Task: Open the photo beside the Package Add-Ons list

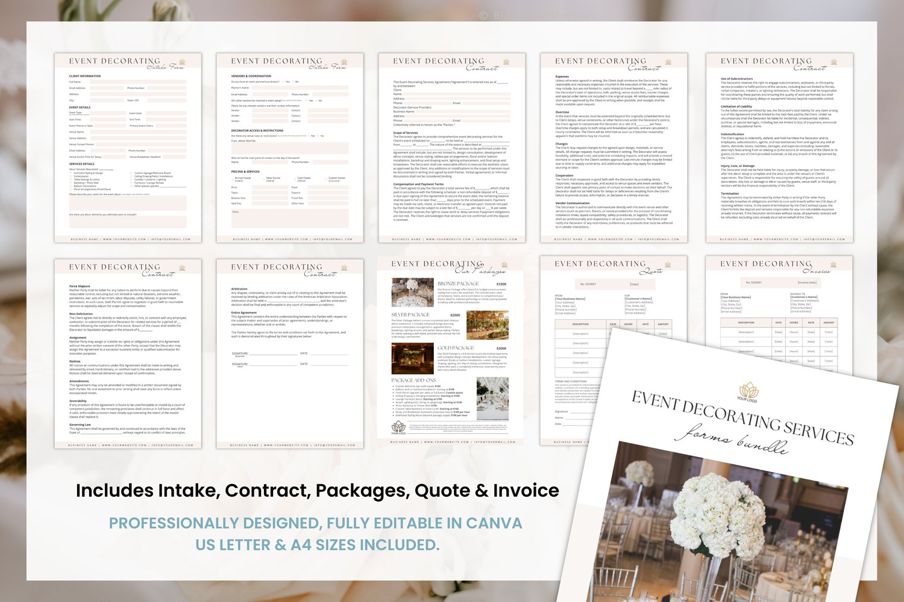Action: tap(492, 399)
